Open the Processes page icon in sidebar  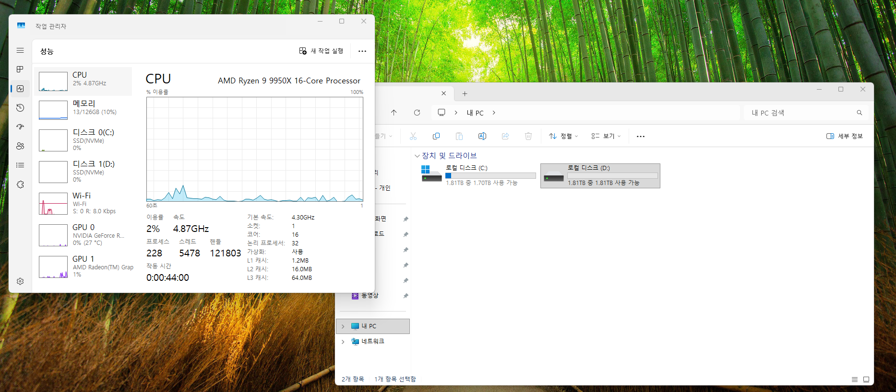[x=20, y=69]
